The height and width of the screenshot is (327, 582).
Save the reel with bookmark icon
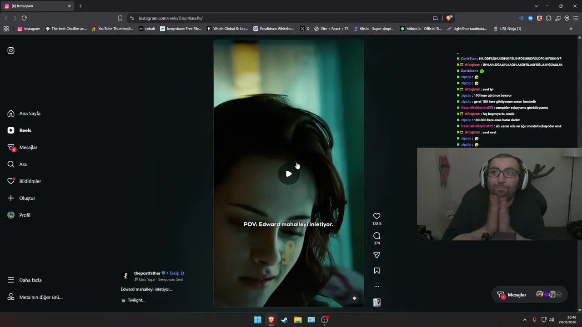point(376,271)
